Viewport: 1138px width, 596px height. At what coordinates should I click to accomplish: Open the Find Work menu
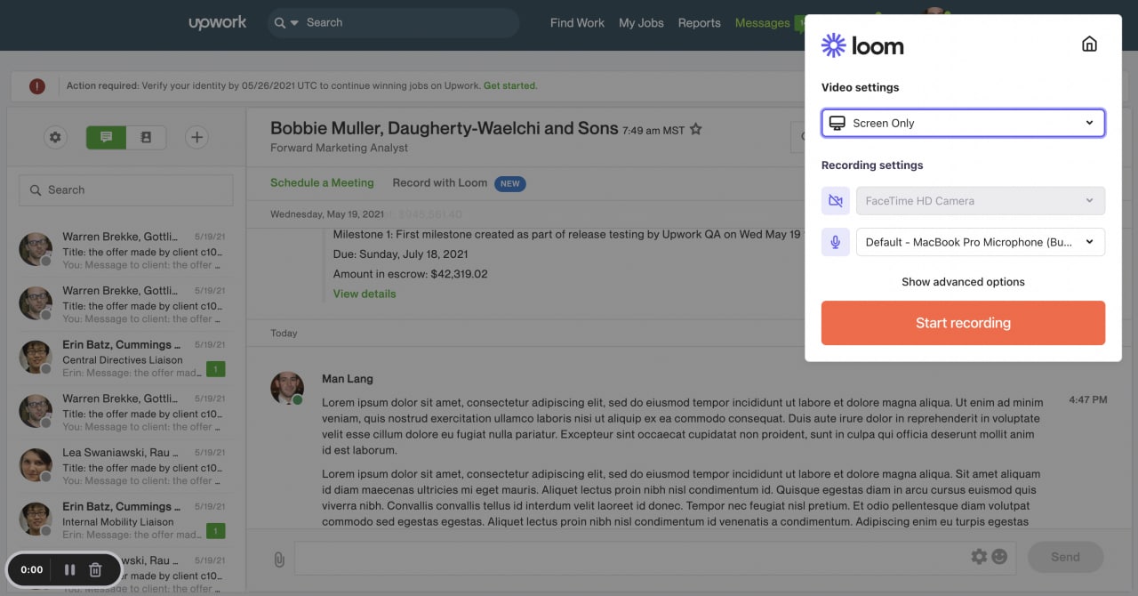577,23
